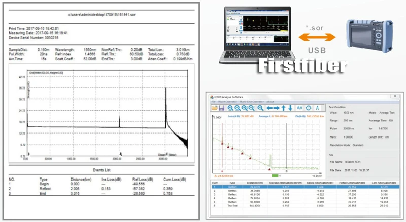Image resolution: width=406 pixels, height=222 pixels.
Task: Click the handheld OTDR device image
Action: [x=369, y=36]
